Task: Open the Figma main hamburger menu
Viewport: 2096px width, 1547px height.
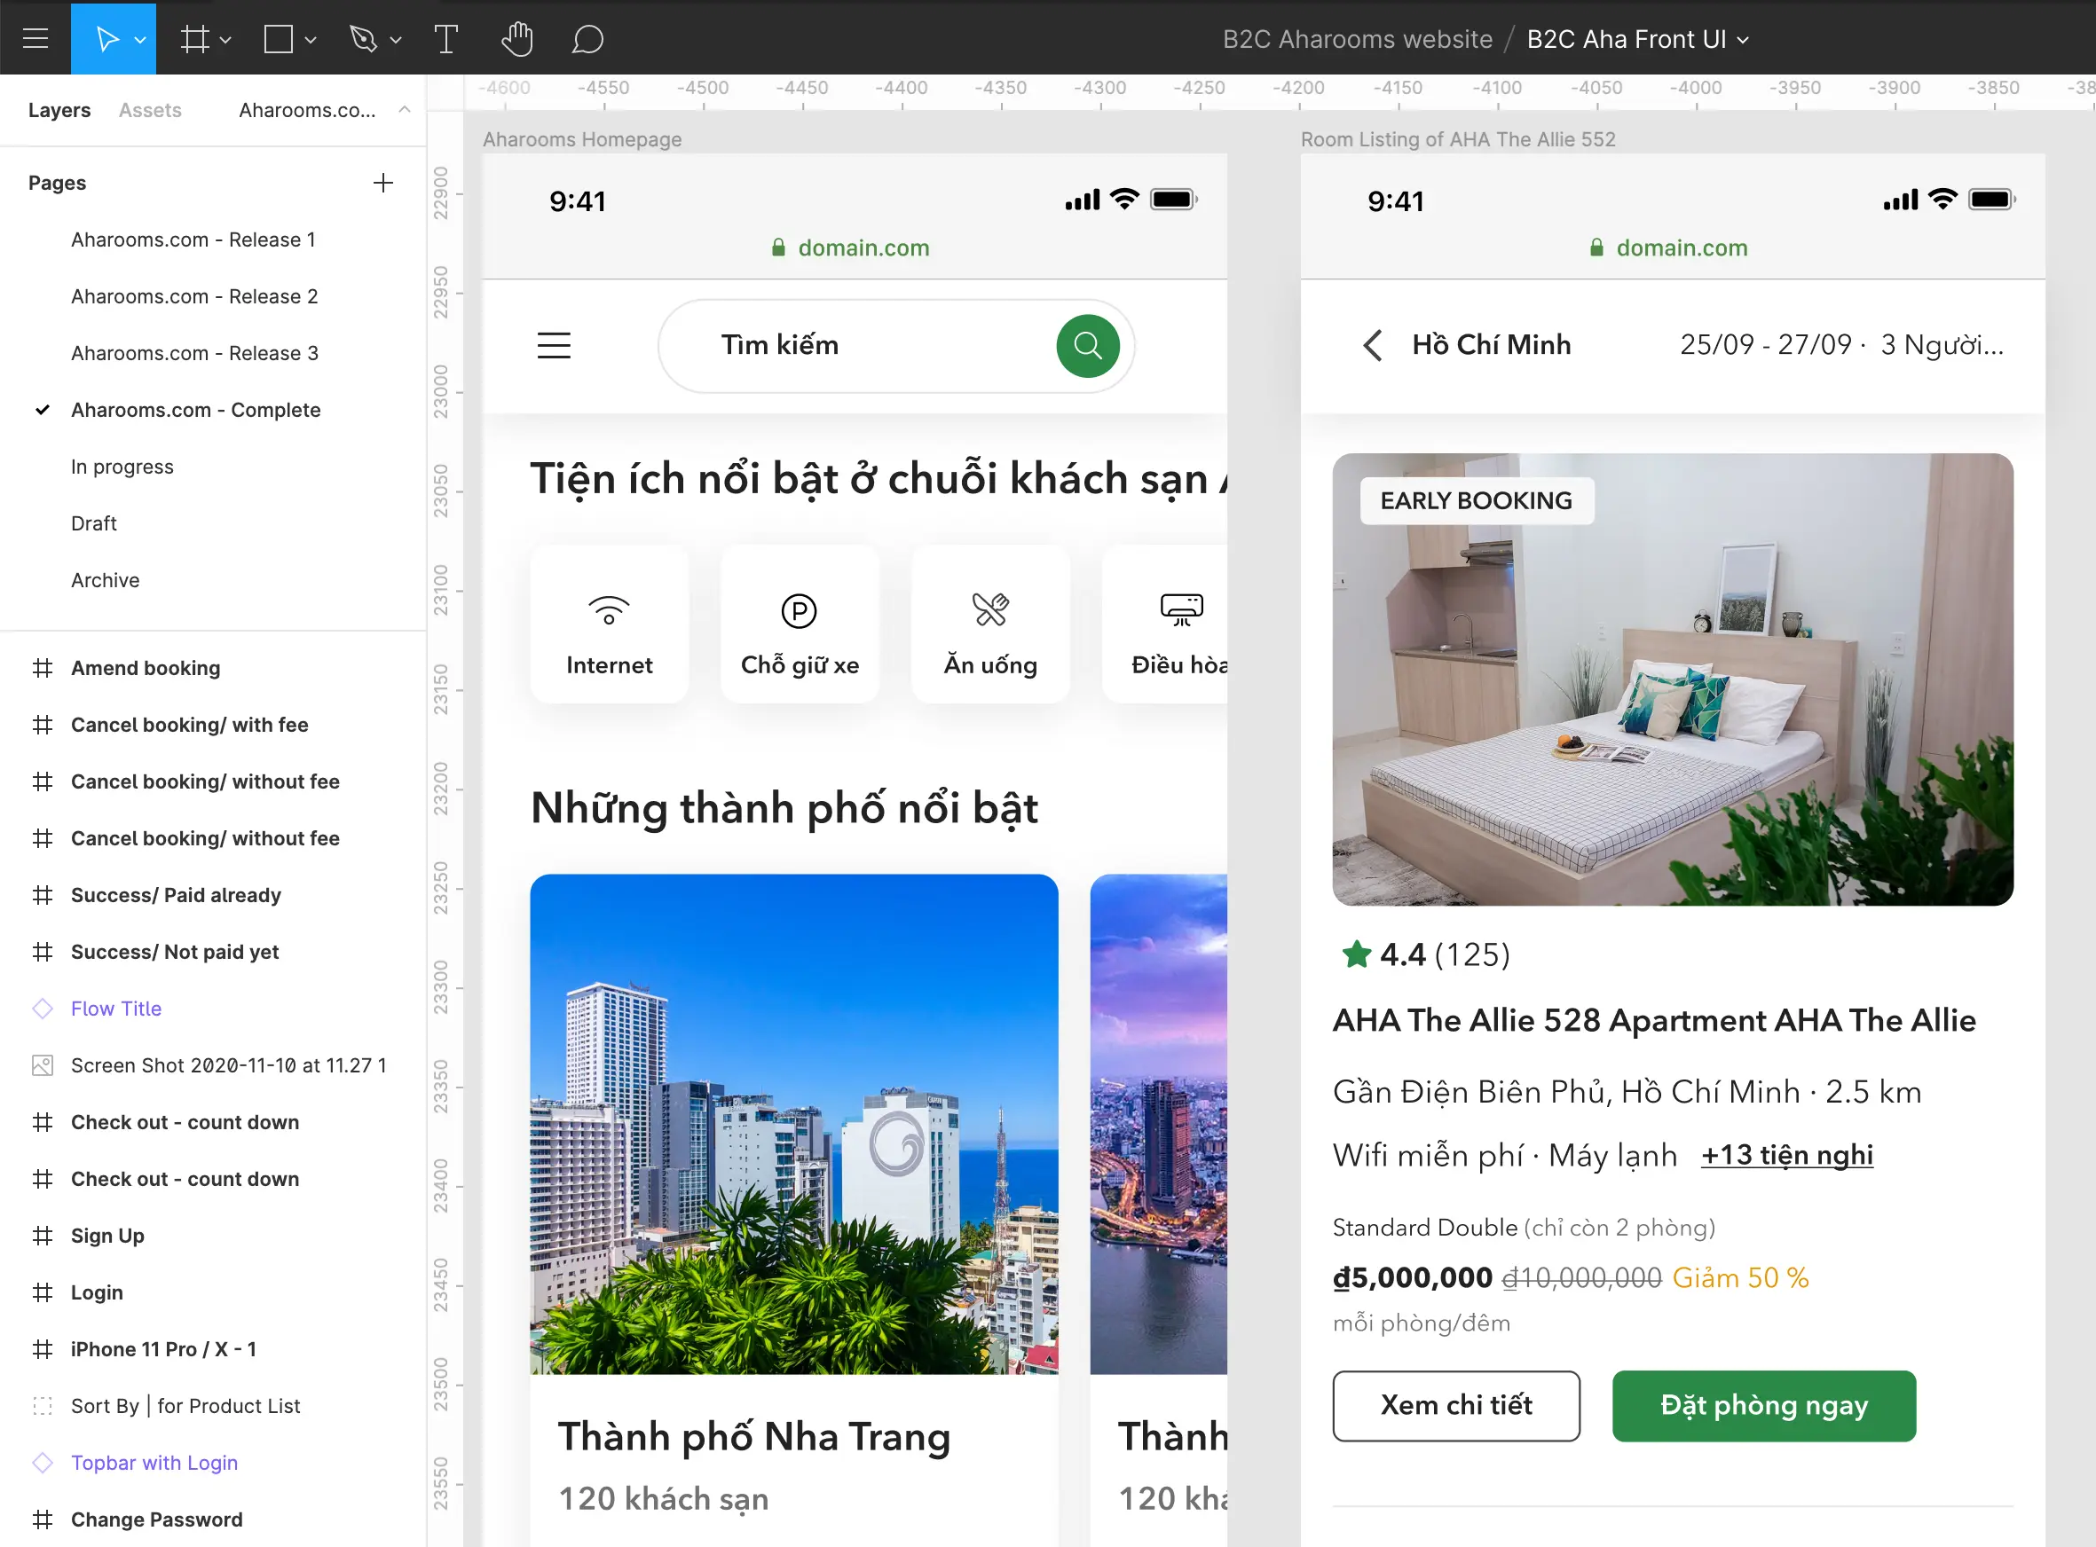Action: 35,38
